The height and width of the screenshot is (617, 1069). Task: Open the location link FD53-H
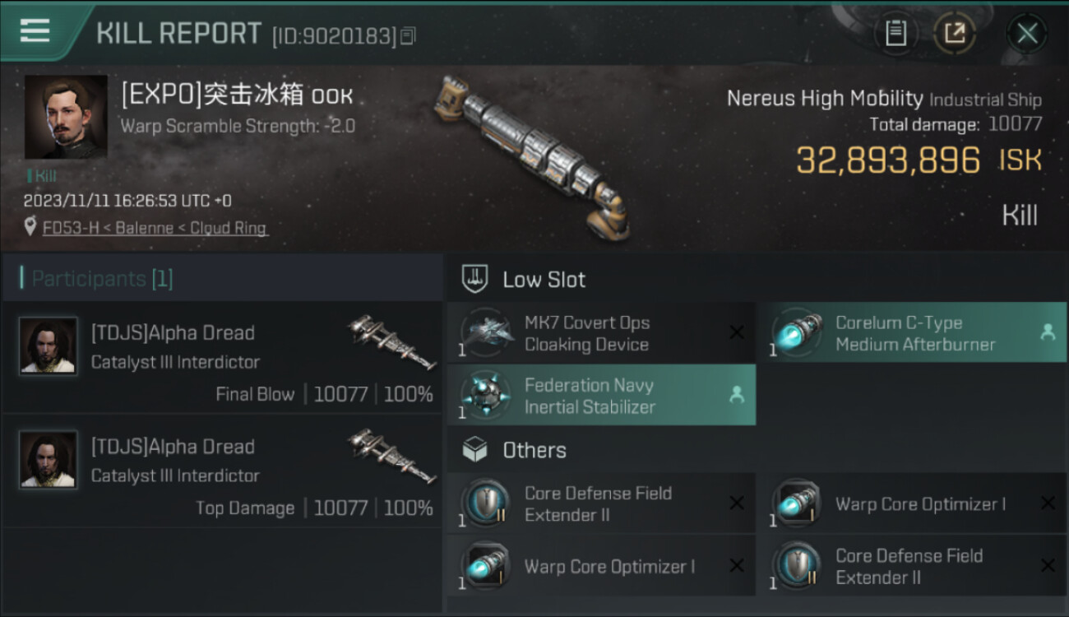click(155, 228)
